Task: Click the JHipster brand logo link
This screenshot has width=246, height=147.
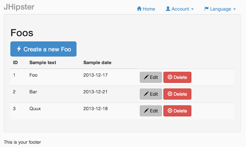Action: [x=19, y=7]
